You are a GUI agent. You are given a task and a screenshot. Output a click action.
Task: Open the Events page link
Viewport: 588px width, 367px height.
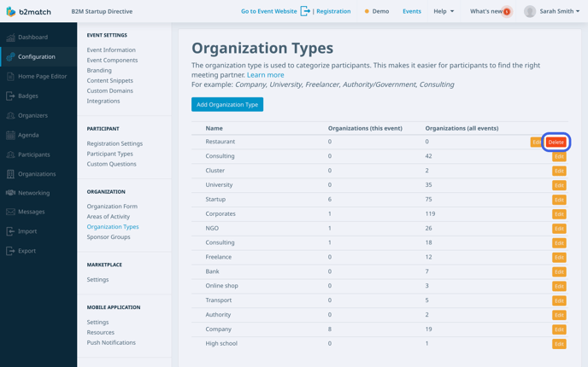412,11
